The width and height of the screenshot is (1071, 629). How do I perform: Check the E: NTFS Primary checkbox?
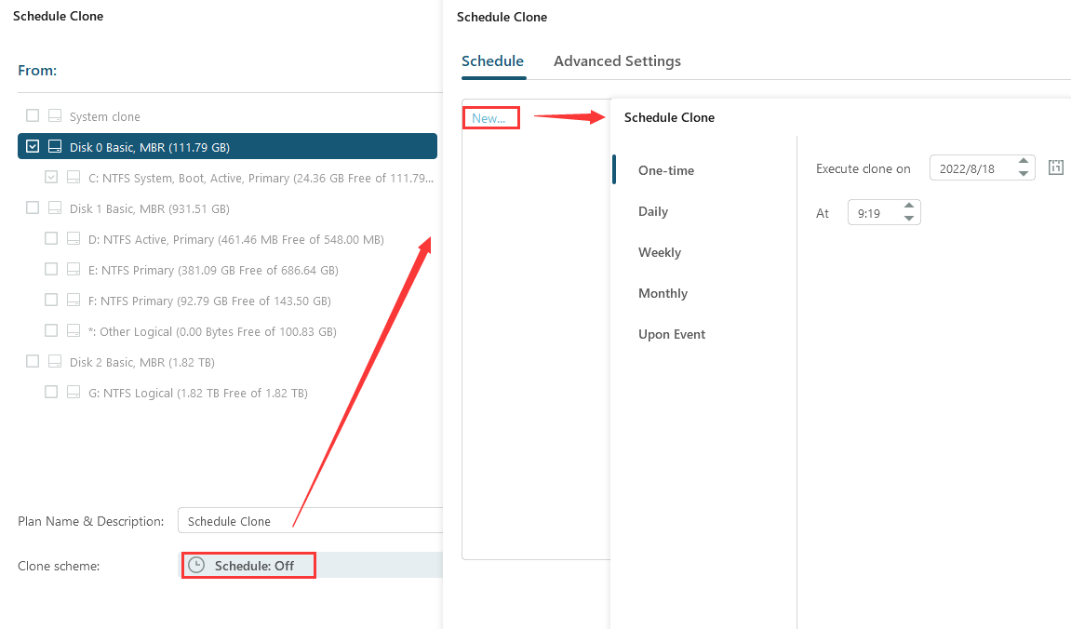(51, 268)
